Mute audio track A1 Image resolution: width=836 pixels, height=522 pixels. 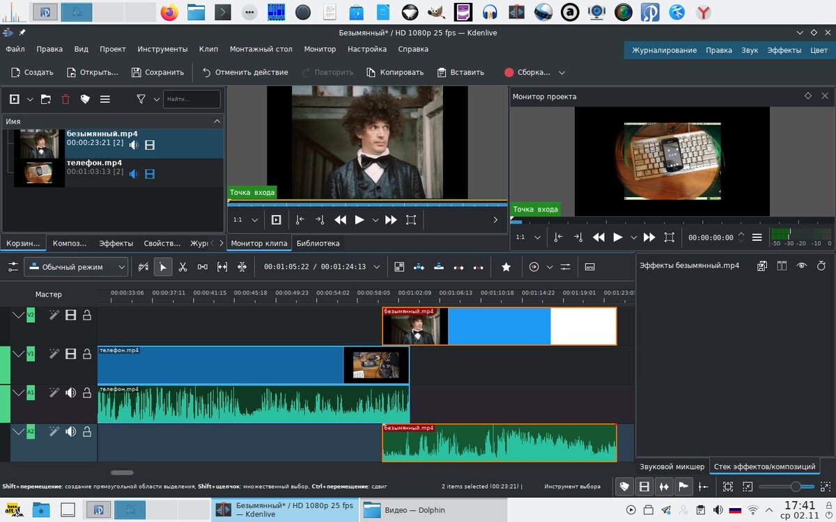70,393
